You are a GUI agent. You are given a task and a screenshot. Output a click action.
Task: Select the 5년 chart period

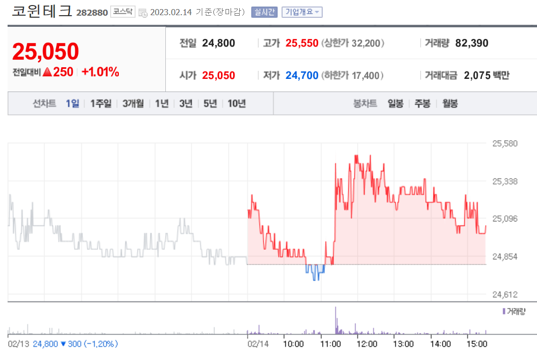click(x=210, y=104)
